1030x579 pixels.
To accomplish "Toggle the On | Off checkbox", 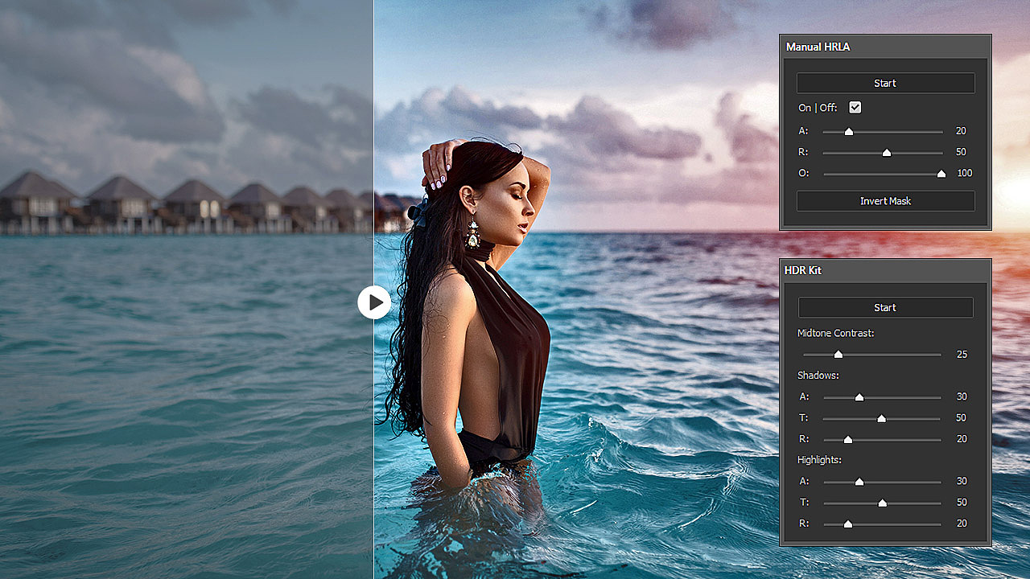I will pyautogui.click(x=855, y=107).
